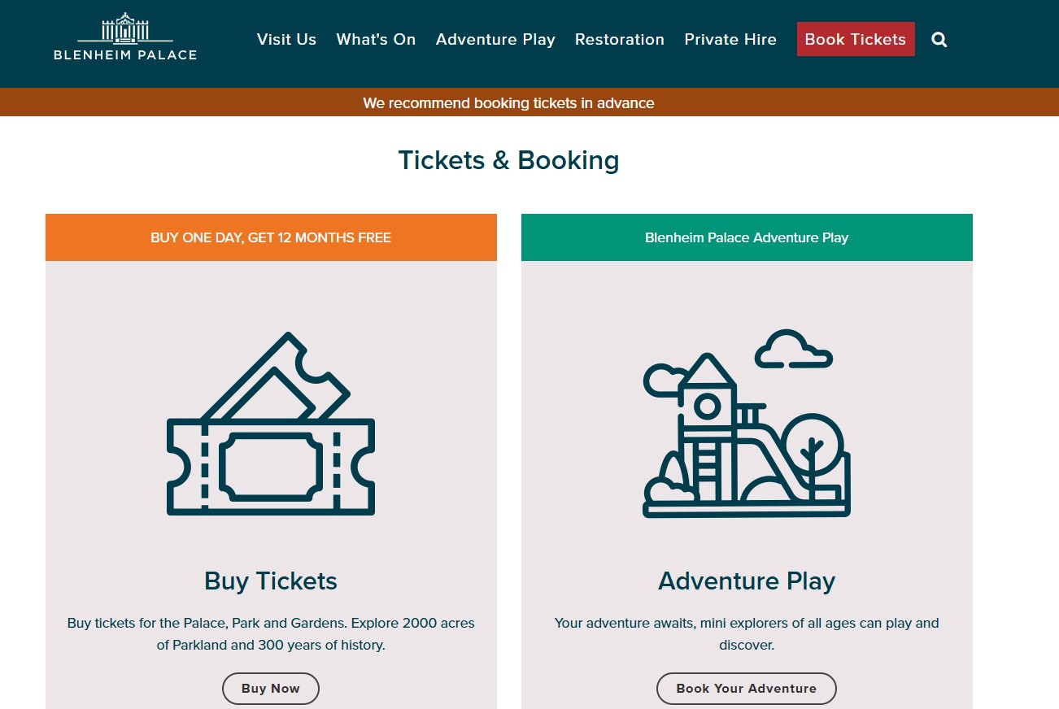Click the Buy tickets description text
Screen dimensions: 1059x709
tap(271, 634)
